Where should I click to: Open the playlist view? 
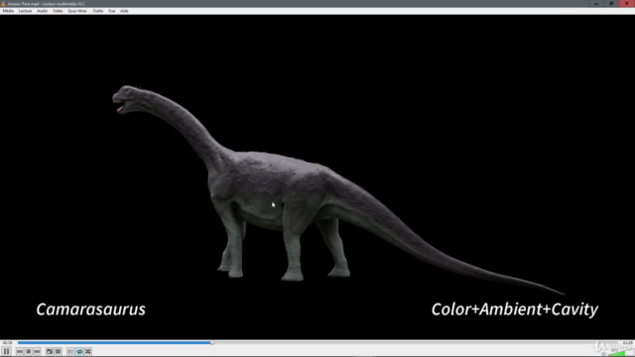point(70,351)
